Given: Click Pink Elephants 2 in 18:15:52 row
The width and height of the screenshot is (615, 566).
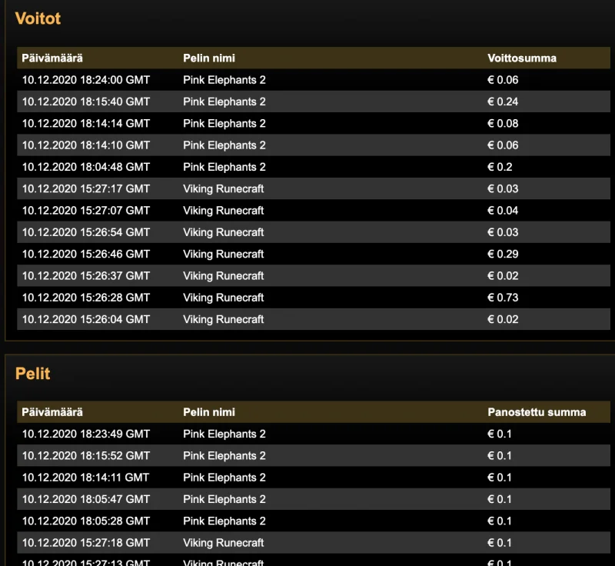Looking at the screenshot, I should [x=224, y=456].
